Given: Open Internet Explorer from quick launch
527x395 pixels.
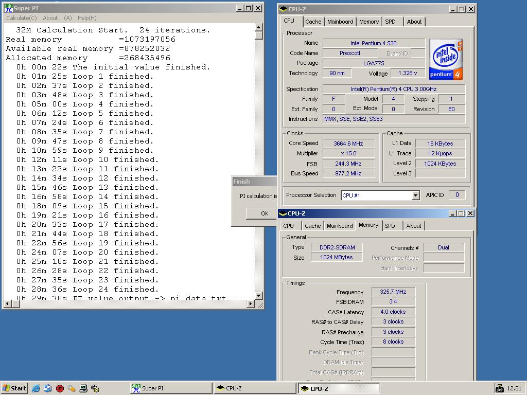Looking at the screenshot, I should (36, 388).
